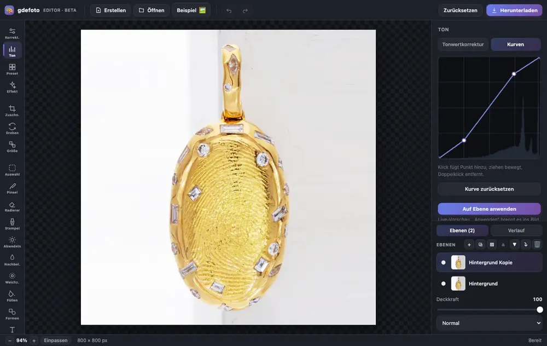This screenshot has height=346, width=547.
Task: Activate the Weichz. blur tool
Action: point(12,278)
